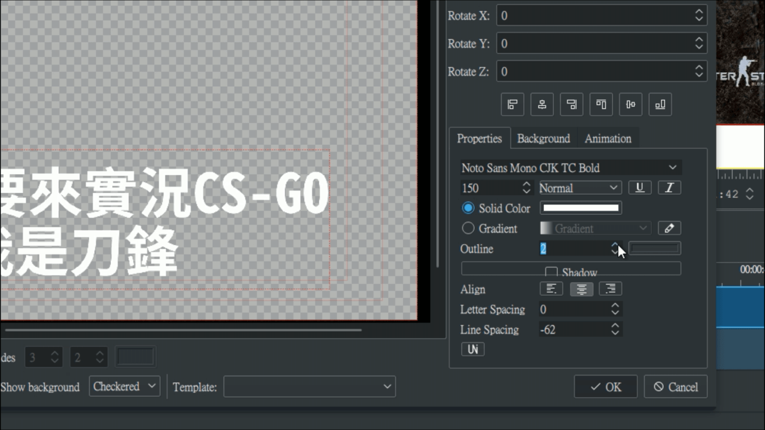765x430 pixels.
Task: Set text alignment to right
Action: click(610, 289)
